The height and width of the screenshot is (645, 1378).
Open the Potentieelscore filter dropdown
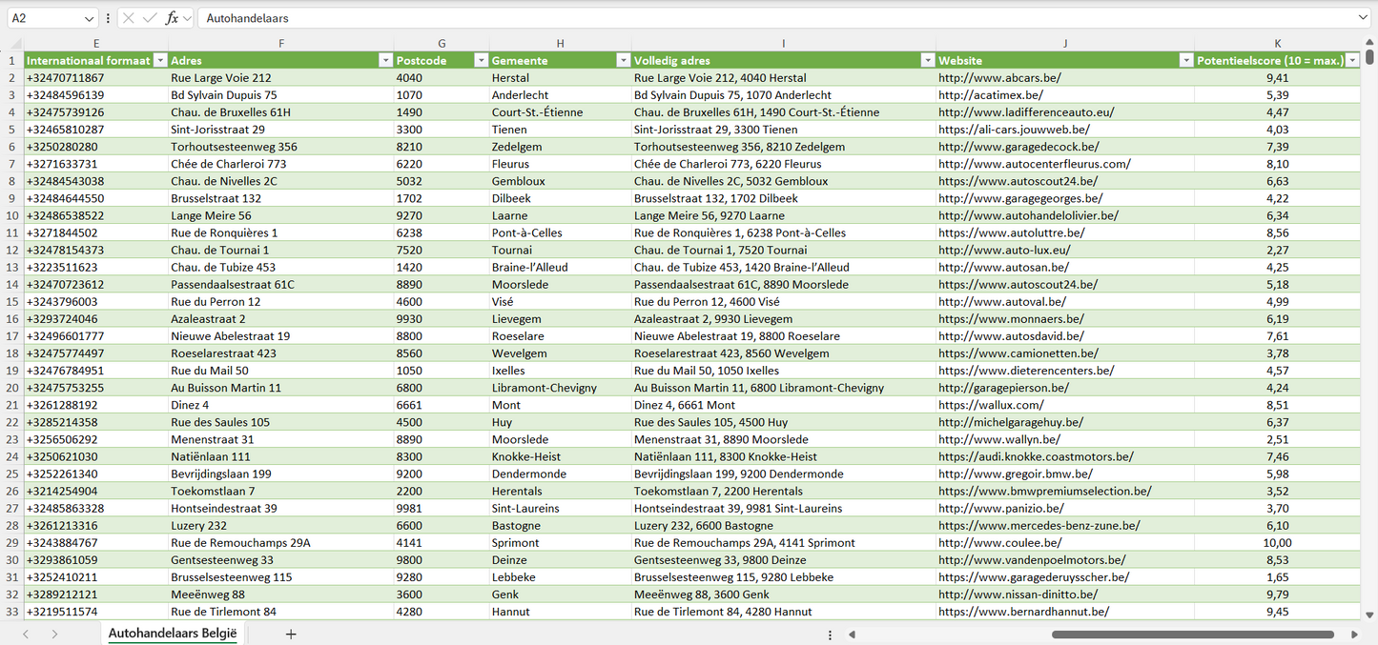pos(1352,60)
